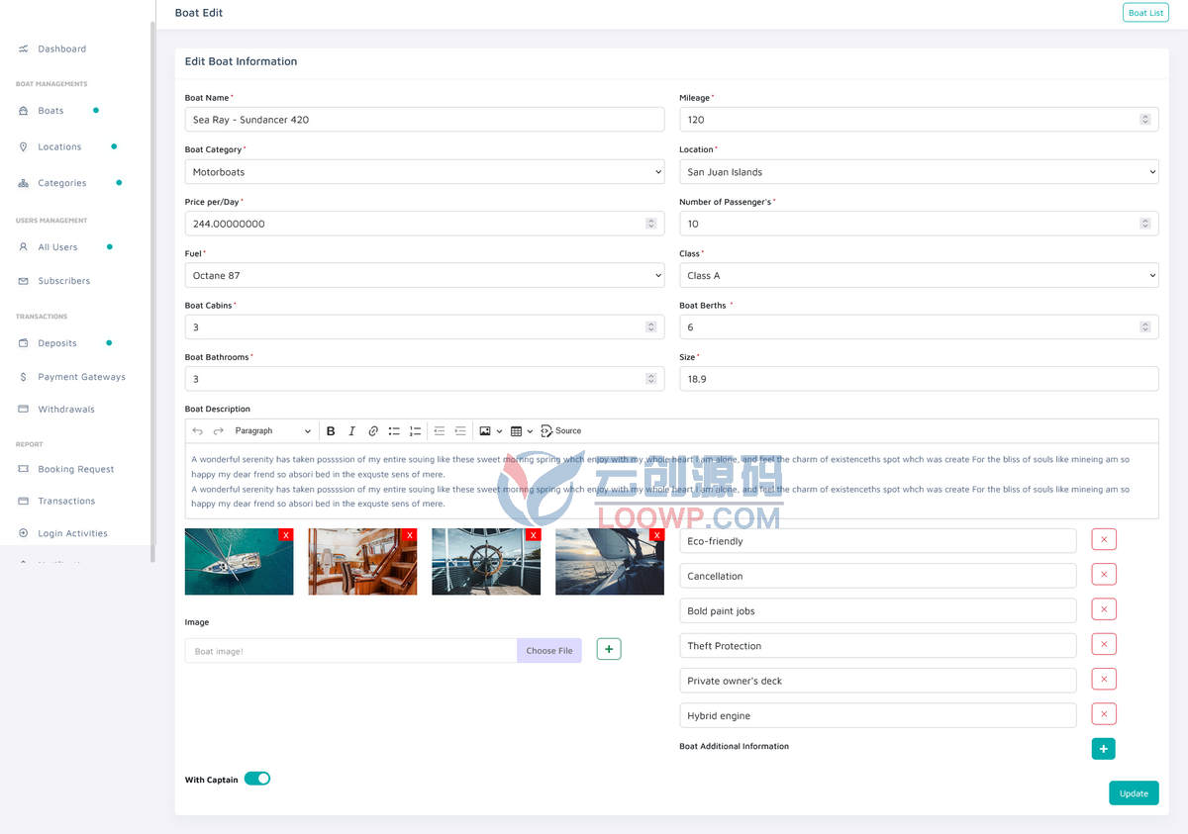Click the Update button
This screenshot has width=1188, height=834.
click(x=1134, y=793)
